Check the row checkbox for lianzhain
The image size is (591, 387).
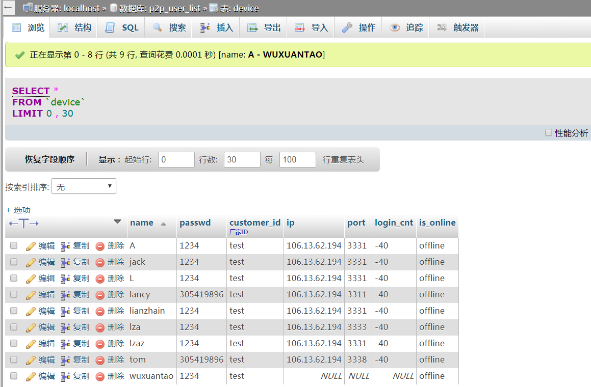click(x=14, y=311)
